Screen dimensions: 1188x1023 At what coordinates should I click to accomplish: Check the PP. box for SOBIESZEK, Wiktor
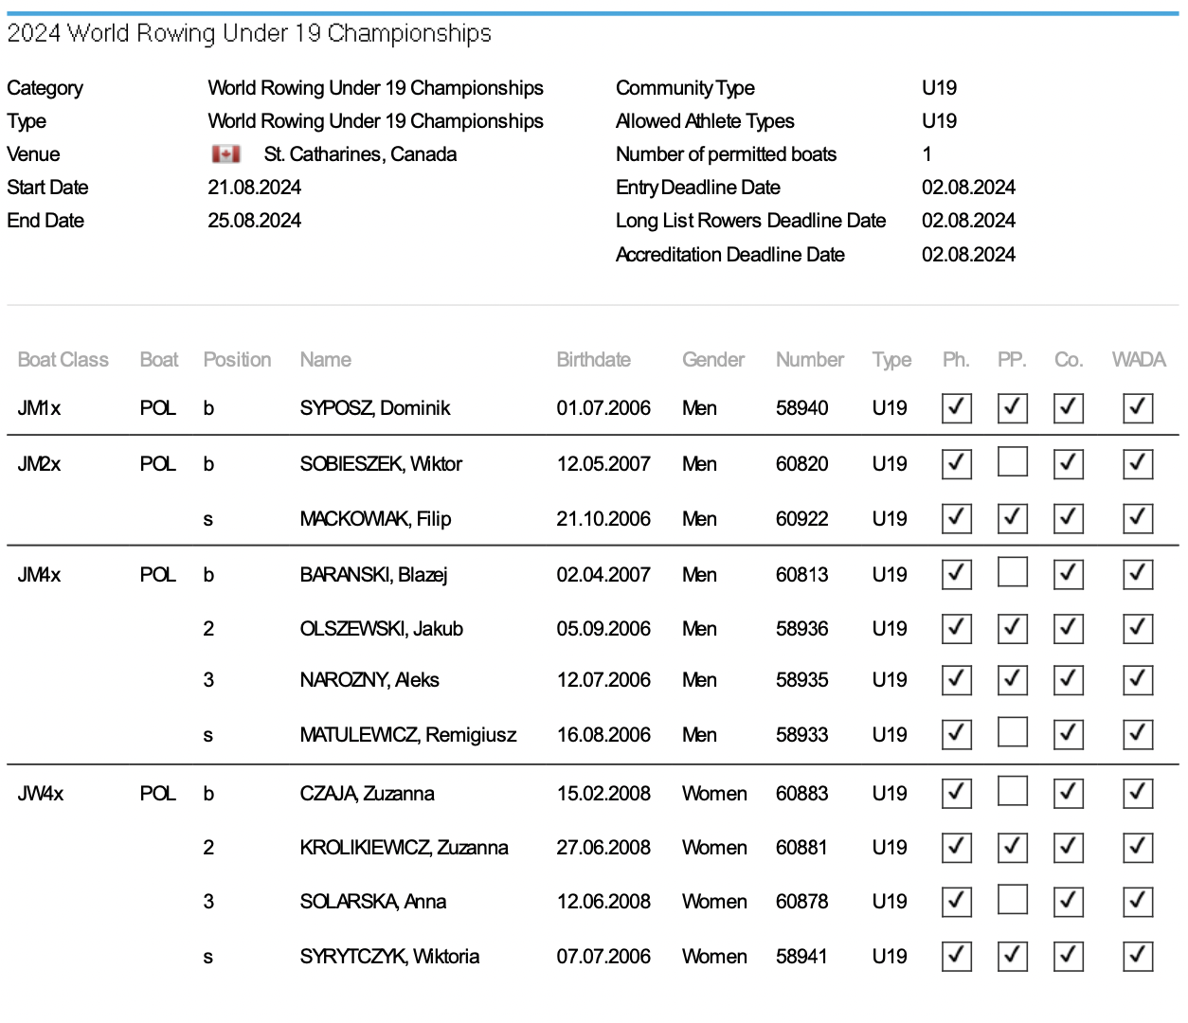click(x=1013, y=462)
